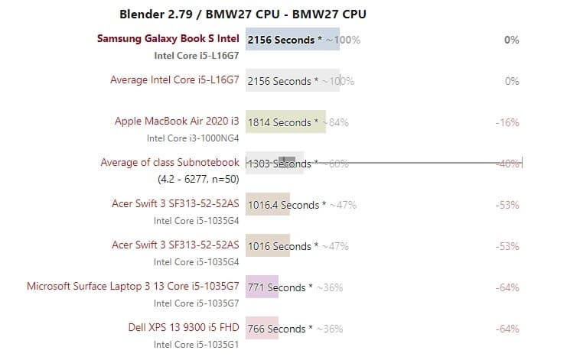Click the 1016.4 Seconds result bar

pos(267,205)
